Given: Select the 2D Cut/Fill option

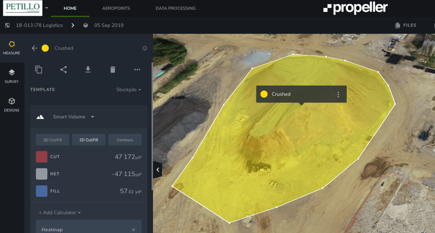Looking at the screenshot, I should [89, 140].
